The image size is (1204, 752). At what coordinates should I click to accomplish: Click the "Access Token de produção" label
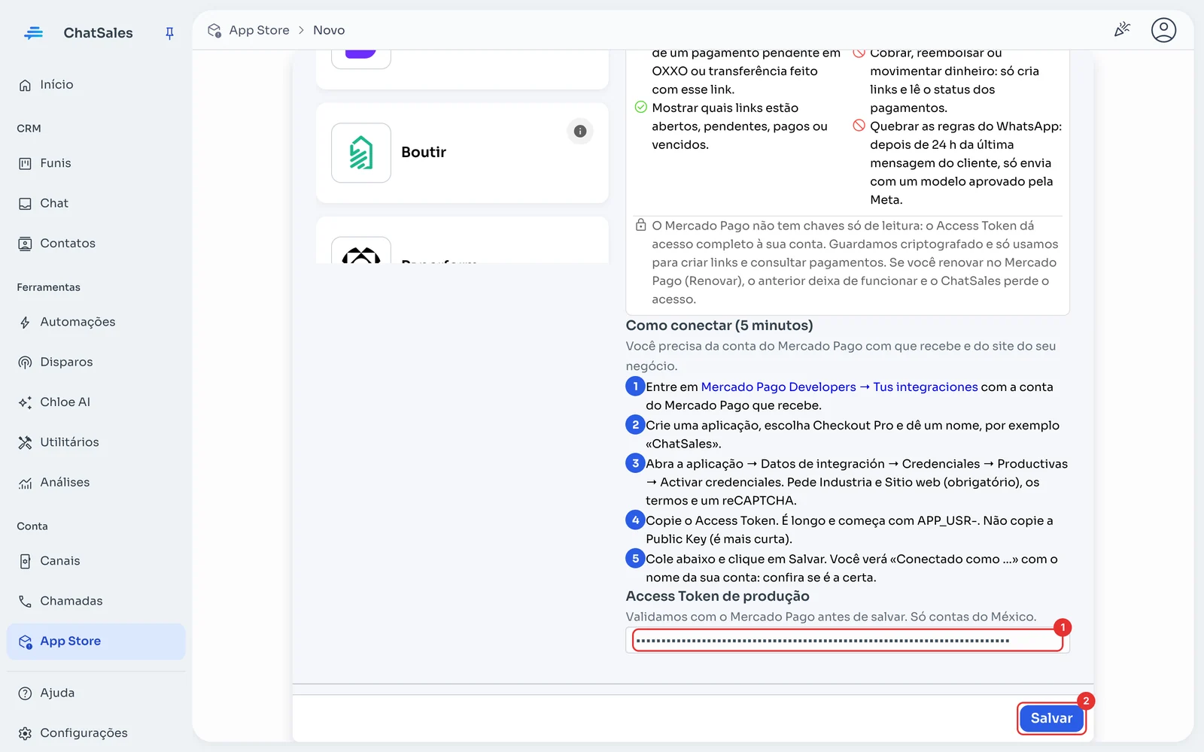717,596
